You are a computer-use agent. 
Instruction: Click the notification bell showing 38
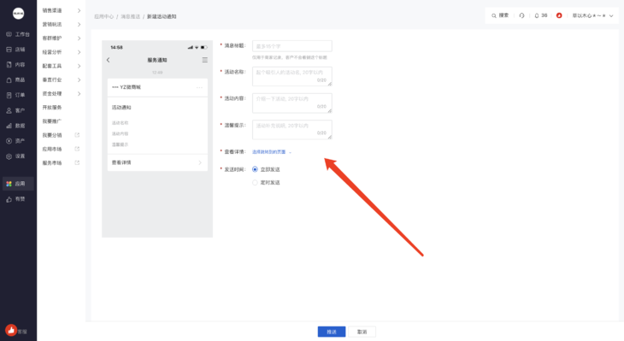tap(541, 15)
